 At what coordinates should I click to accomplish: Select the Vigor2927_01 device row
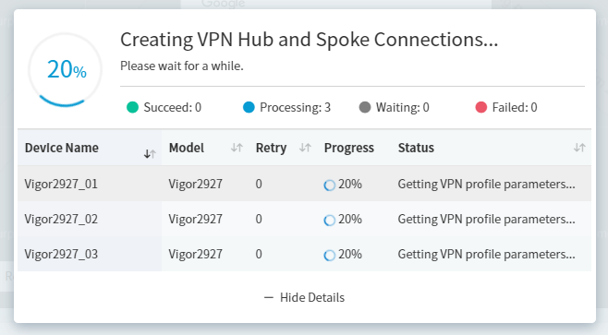tap(304, 184)
